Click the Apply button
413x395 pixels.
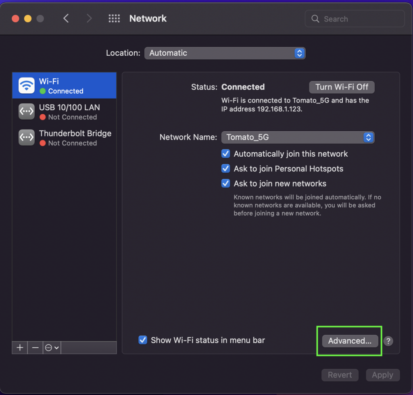(x=383, y=375)
